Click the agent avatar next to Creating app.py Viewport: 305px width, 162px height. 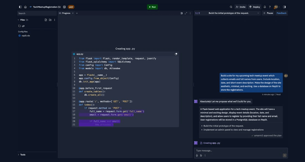click(196, 143)
